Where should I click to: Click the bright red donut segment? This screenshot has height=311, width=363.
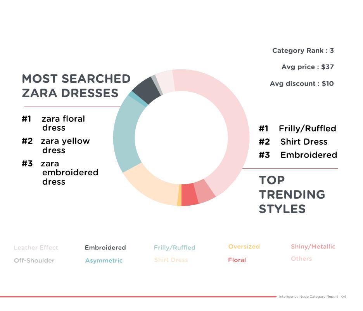pyautogui.click(x=189, y=194)
